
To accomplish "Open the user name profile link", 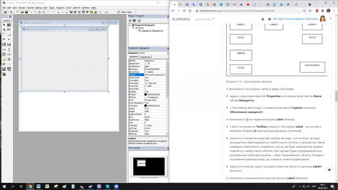I will (296, 19).
